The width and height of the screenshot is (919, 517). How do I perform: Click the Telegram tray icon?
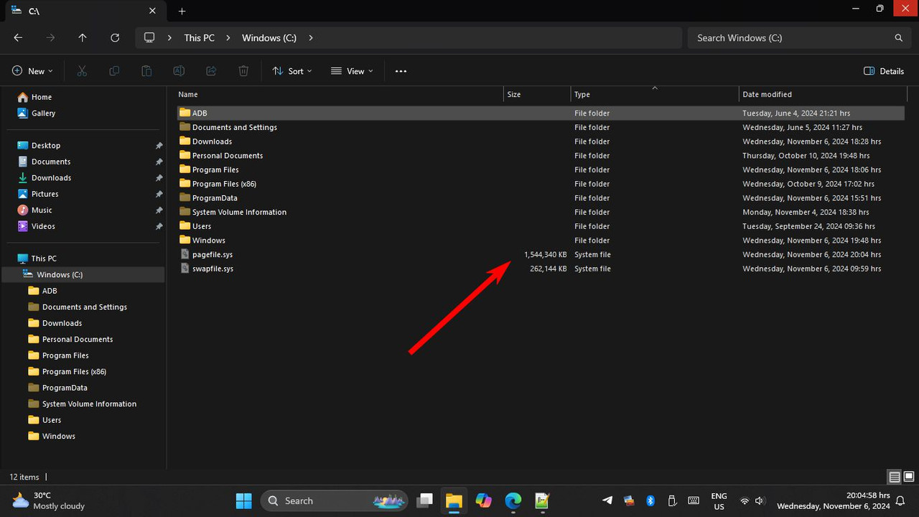click(x=607, y=500)
